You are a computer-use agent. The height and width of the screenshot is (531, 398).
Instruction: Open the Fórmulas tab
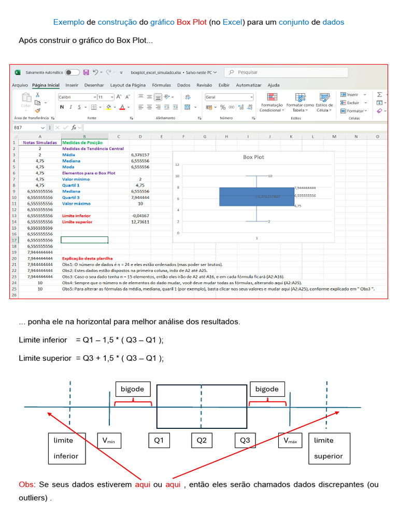pos(162,85)
